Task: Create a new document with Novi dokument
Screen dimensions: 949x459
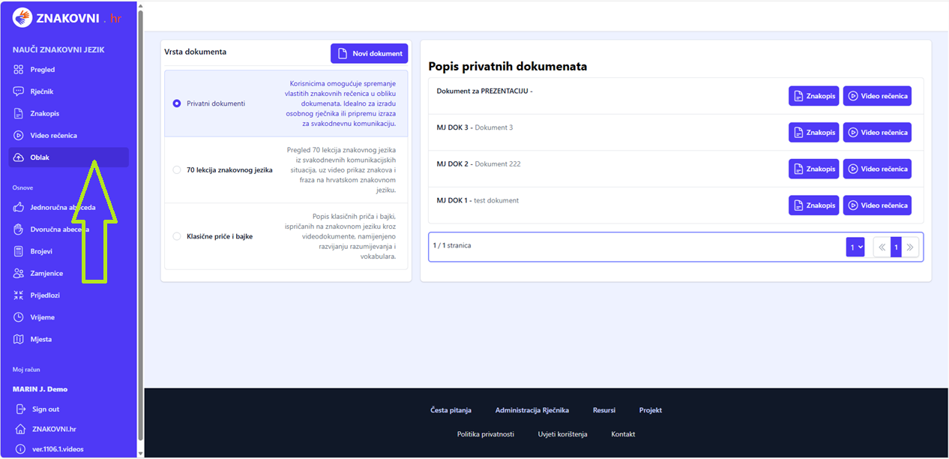Action: tap(370, 53)
